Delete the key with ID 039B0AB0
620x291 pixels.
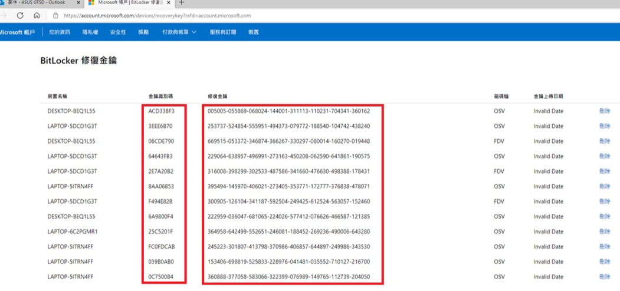pos(605,262)
